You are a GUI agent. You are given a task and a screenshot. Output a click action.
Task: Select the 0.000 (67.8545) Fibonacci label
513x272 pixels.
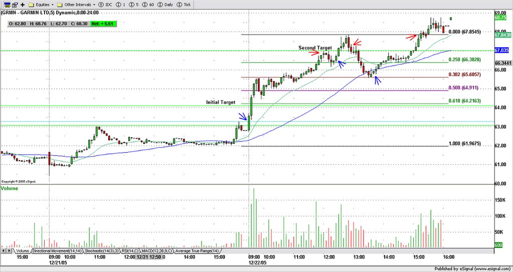click(464, 32)
